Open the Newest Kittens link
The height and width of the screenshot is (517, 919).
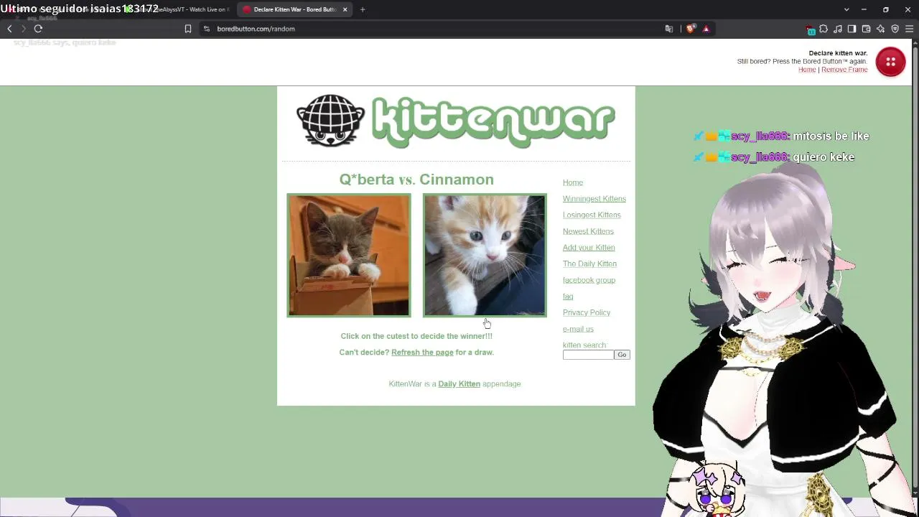point(588,231)
